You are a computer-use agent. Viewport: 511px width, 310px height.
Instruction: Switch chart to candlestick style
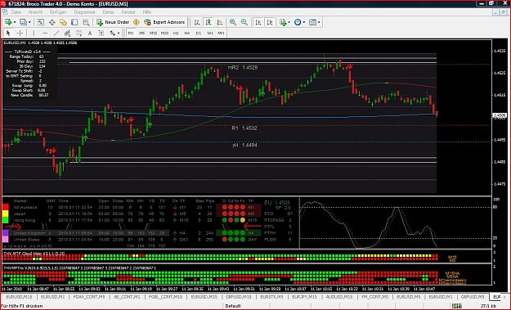(x=208, y=22)
